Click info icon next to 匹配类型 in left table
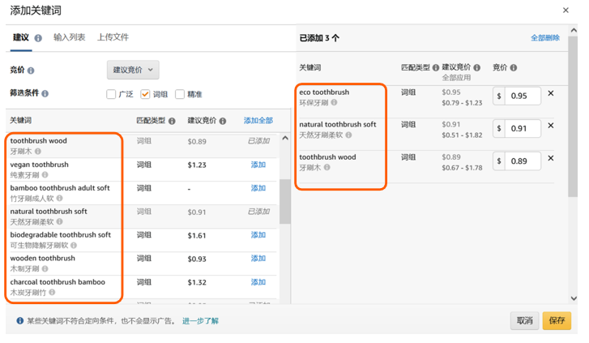Image resolution: width=589 pixels, height=343 pixels. point(172,121)
